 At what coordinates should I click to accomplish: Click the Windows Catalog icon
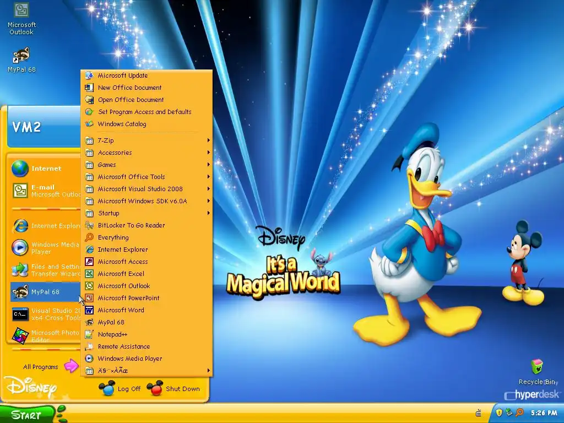[x=89, y=124]
